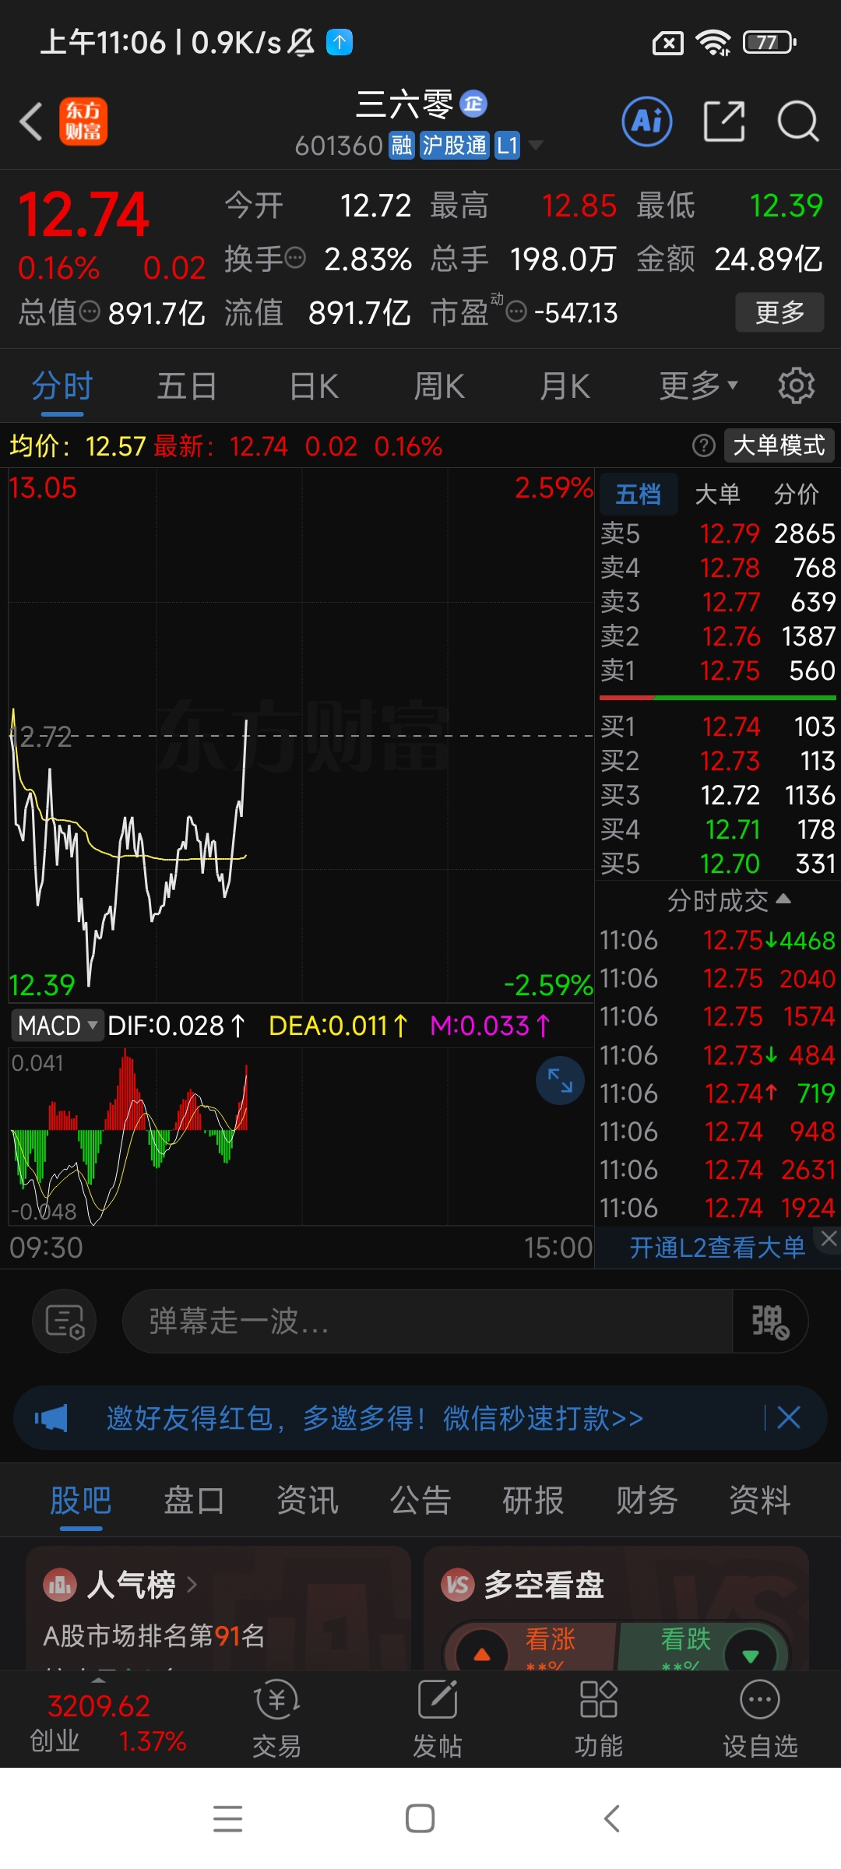Open the 创业 index ticker at bottom

pyautogui.click(x=107, y=1724)
